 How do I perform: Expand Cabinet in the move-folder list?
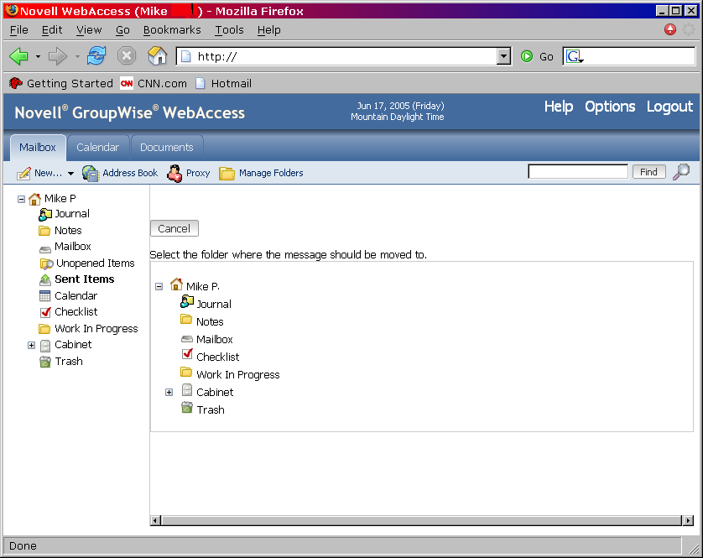click(x=169, y=392)
